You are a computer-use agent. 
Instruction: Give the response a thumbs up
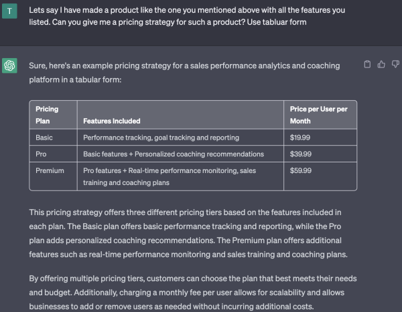click(x=381, y=65)
